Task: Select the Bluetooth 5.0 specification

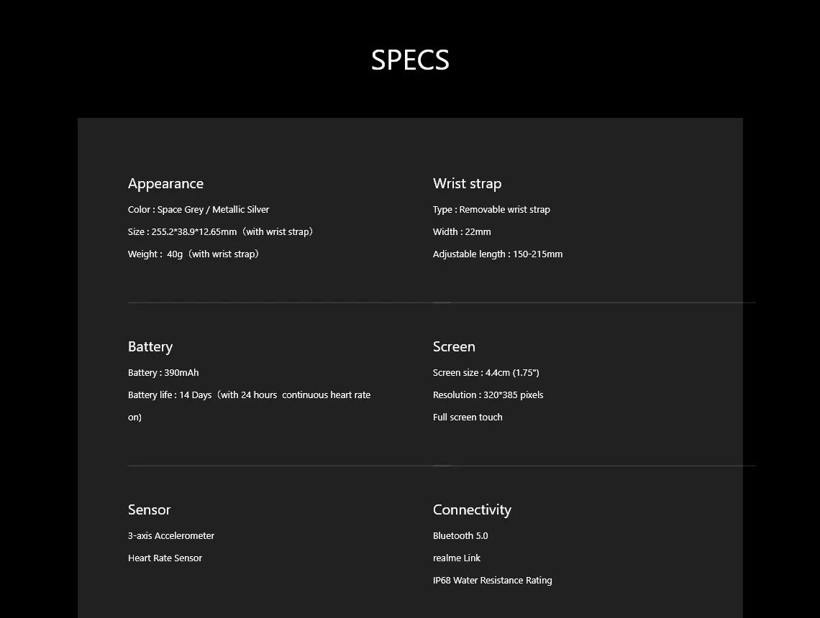Action: [x=460, y=535]
